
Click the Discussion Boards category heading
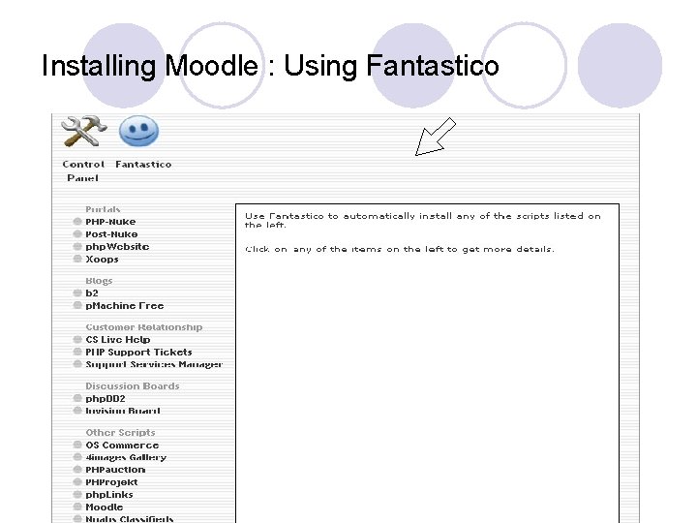[x=132, y=386]
